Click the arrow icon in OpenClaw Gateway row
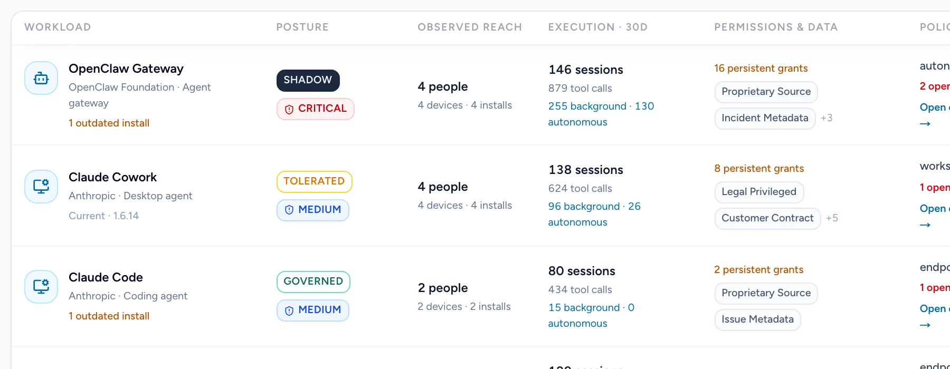The height and width of the screenshot is (369, 950). click(x=925, y=124)
